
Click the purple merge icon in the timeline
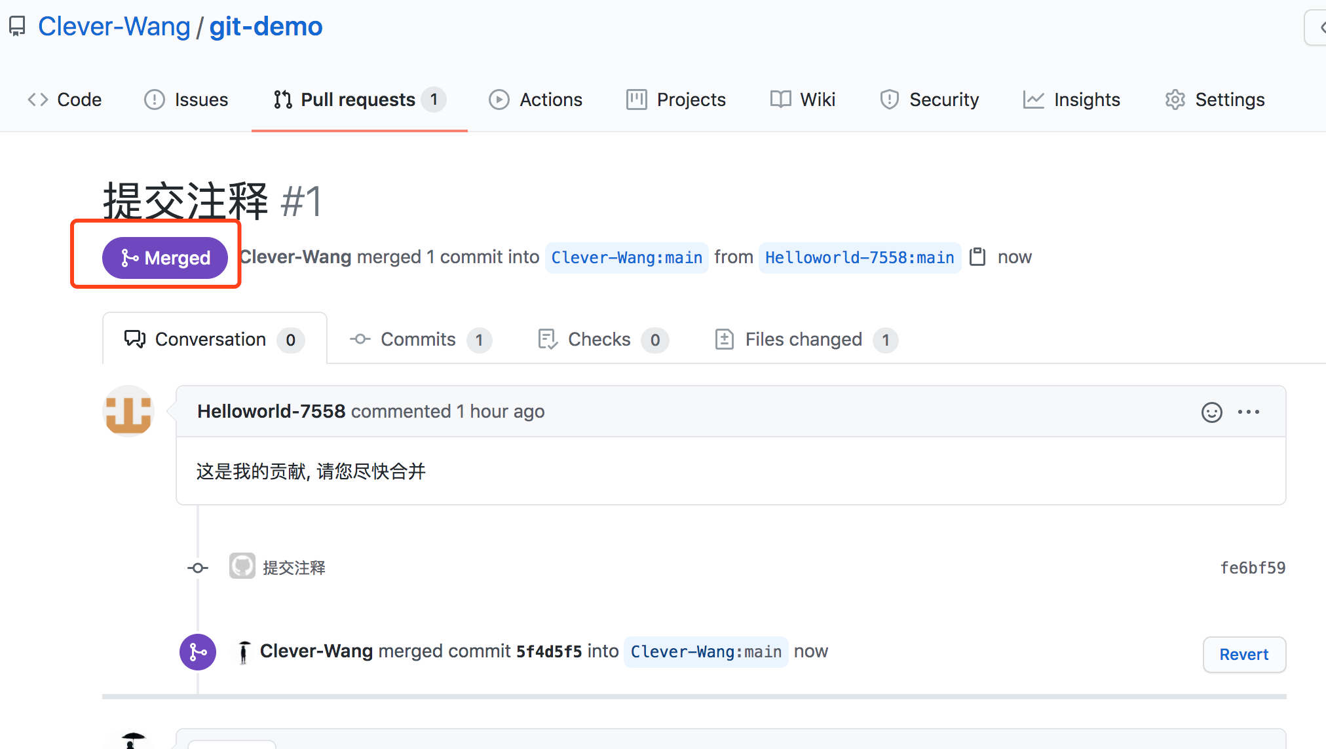197,651
